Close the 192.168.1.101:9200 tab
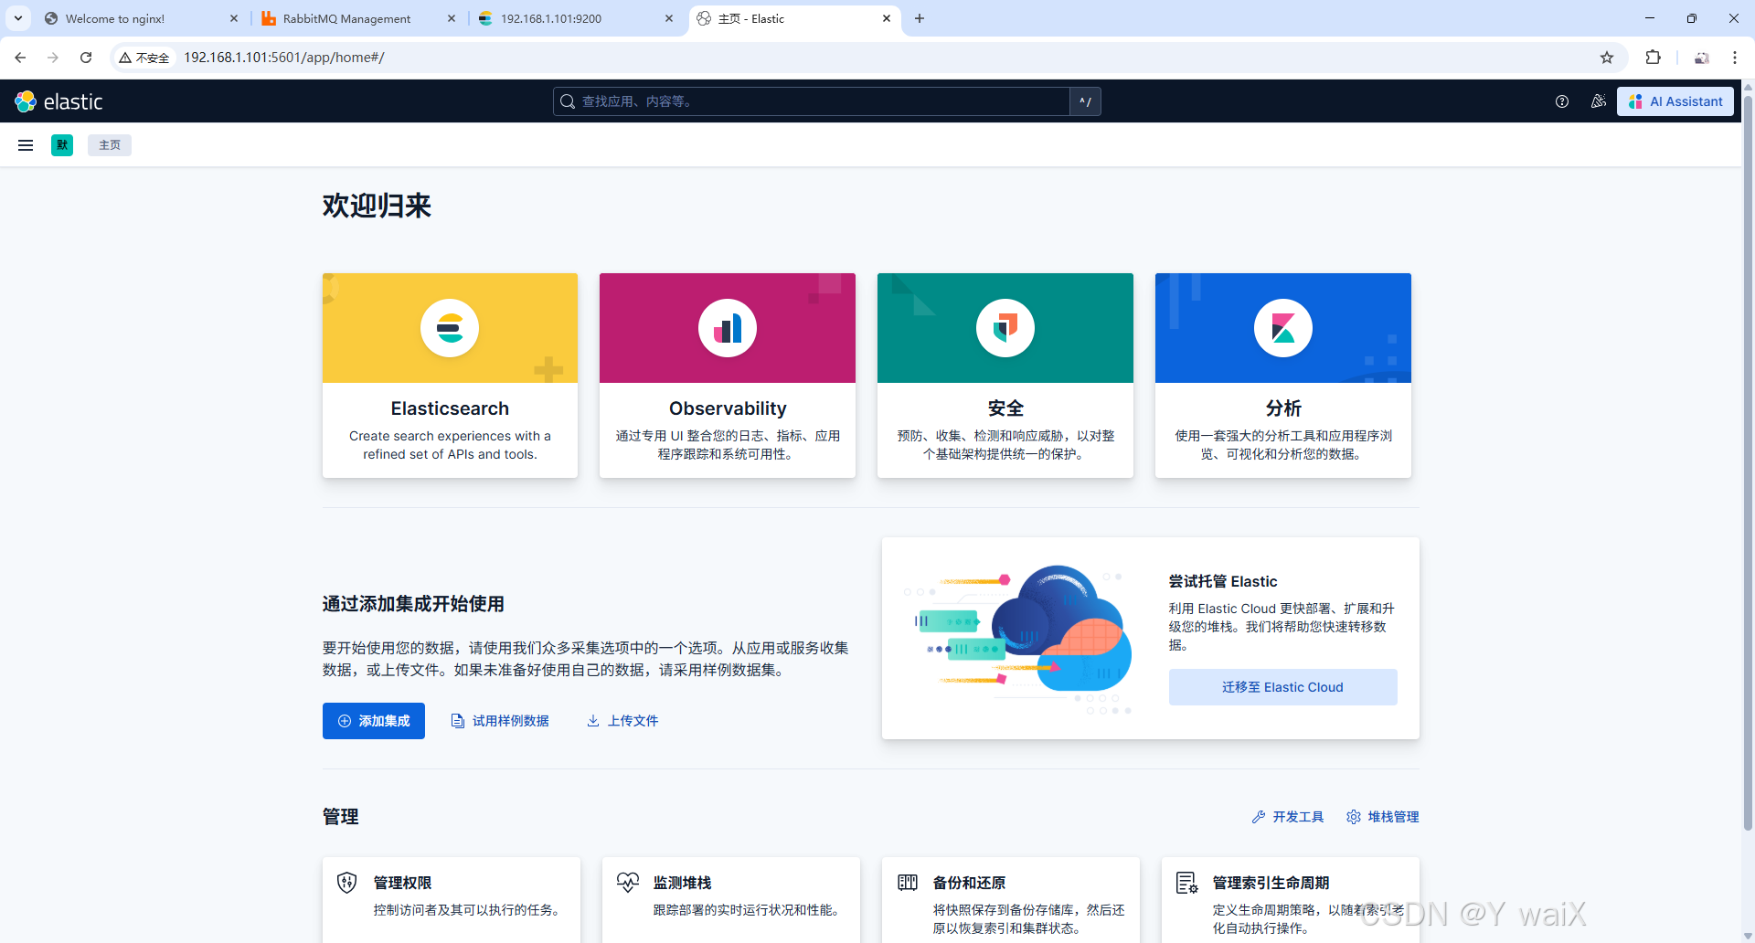 click(669, 18)
